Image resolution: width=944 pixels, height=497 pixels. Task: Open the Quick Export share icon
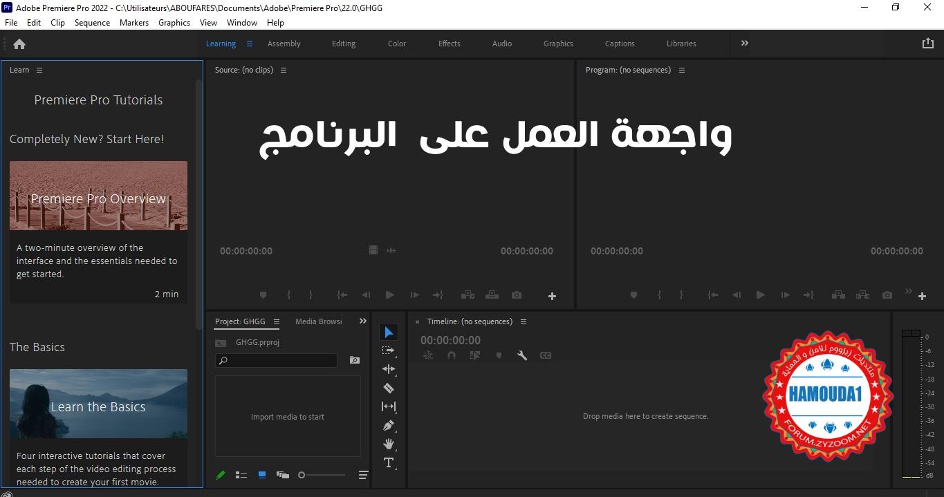(x=928, y=43)
